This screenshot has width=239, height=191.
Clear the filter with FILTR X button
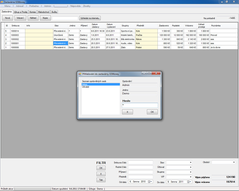tap(101, 174)
